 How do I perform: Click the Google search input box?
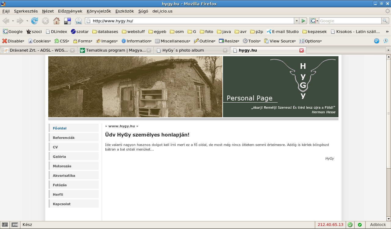click(x=350, y=21)
